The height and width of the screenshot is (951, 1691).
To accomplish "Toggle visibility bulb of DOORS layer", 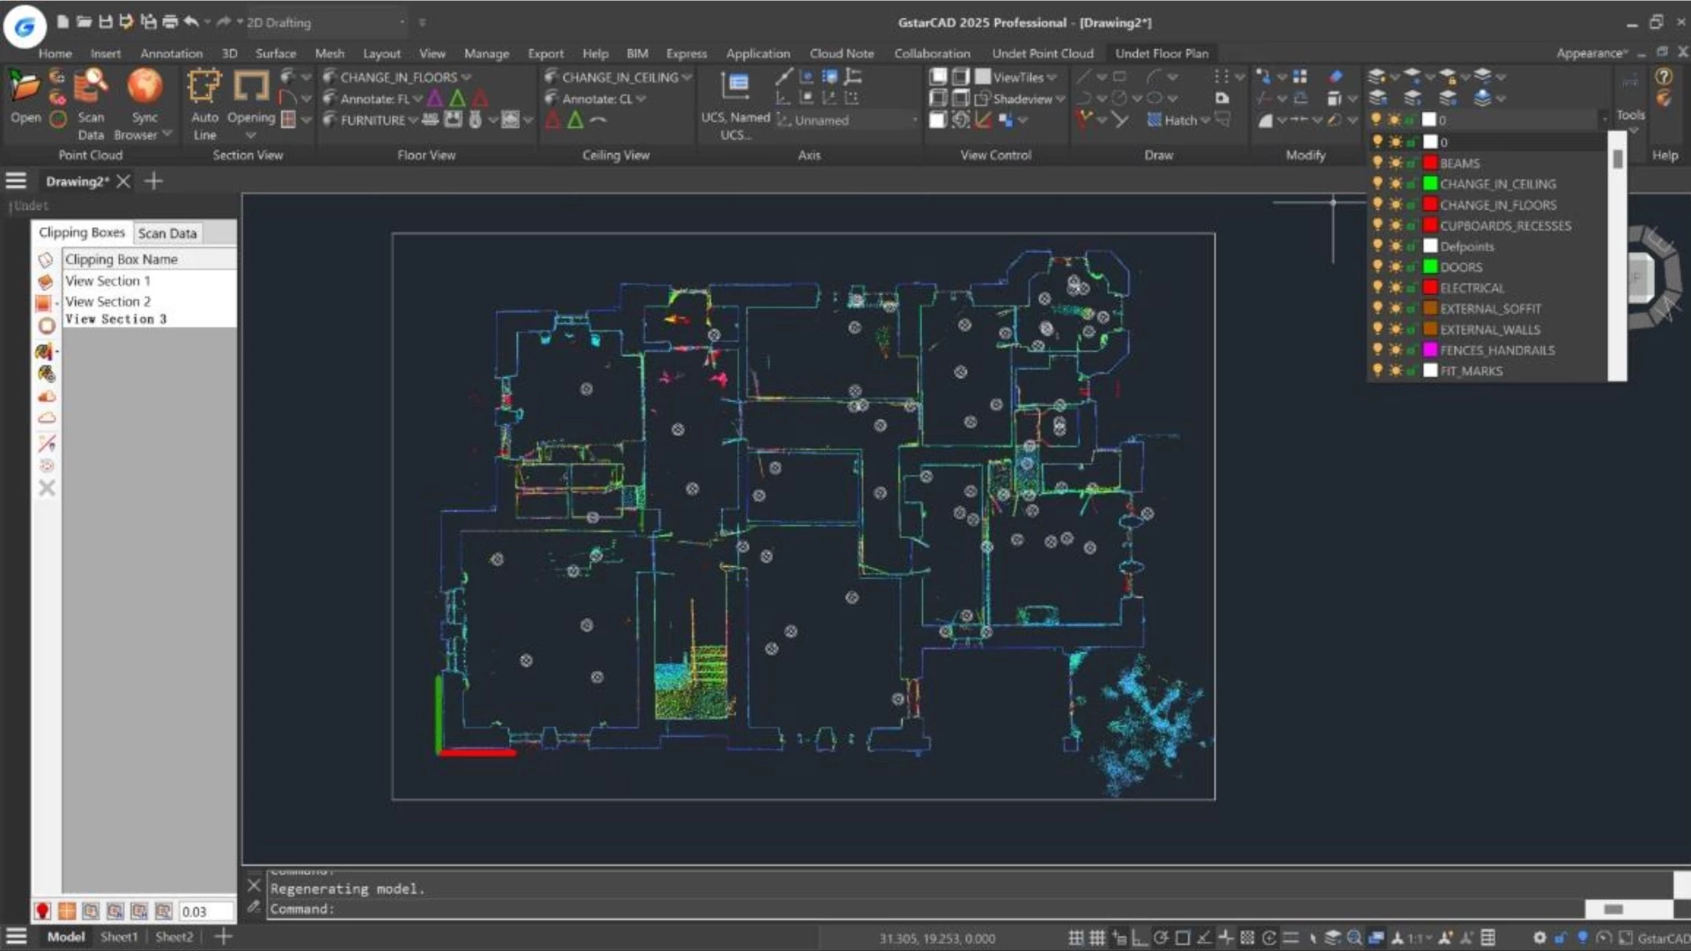I will pos(1377,267).
